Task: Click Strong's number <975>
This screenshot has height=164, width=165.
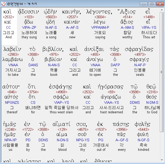Action: [54, 54]
